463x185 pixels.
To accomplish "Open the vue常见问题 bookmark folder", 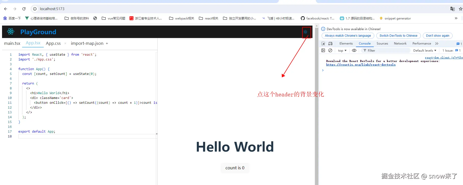I will pyautogui.click(x=113, y=18).
